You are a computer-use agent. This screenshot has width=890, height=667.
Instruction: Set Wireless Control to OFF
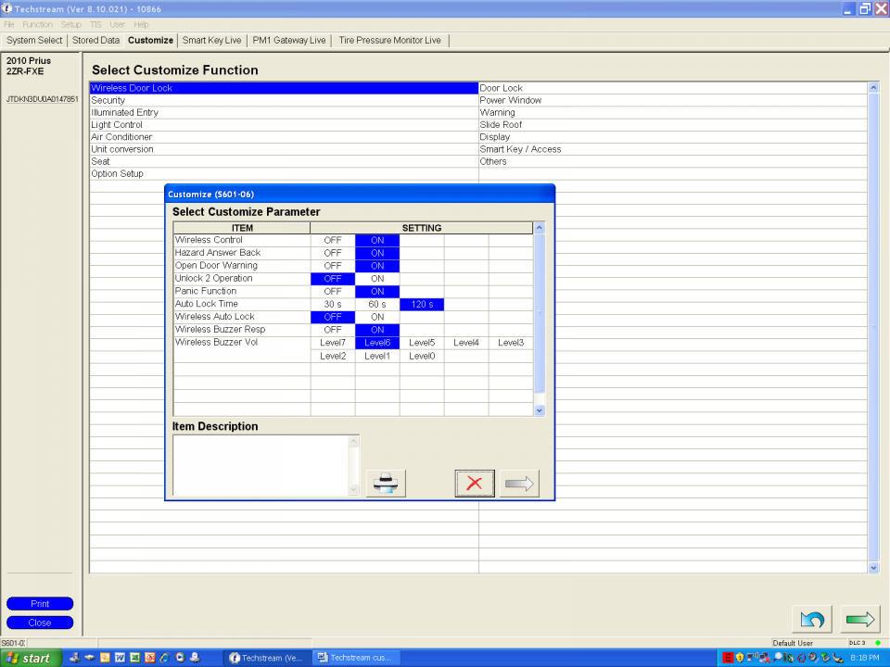click(x=332, y=240)
